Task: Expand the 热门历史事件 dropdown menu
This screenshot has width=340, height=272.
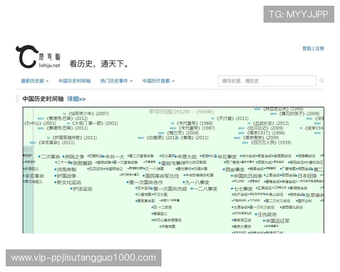Action: pos(116,81)
